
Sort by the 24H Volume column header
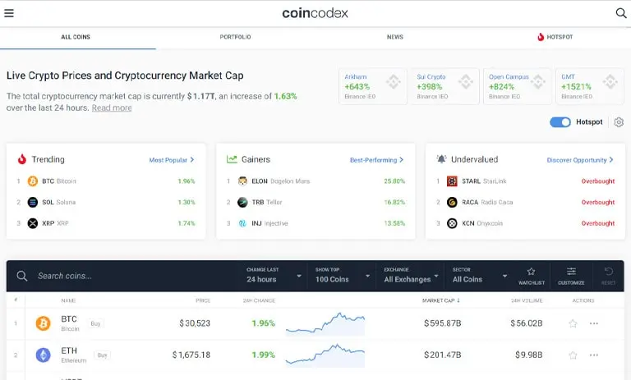click(x=527, y=300)
